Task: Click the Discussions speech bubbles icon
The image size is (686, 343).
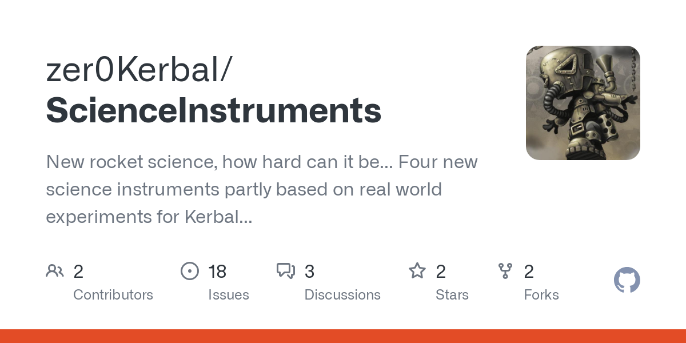Action: click(285, 271)
